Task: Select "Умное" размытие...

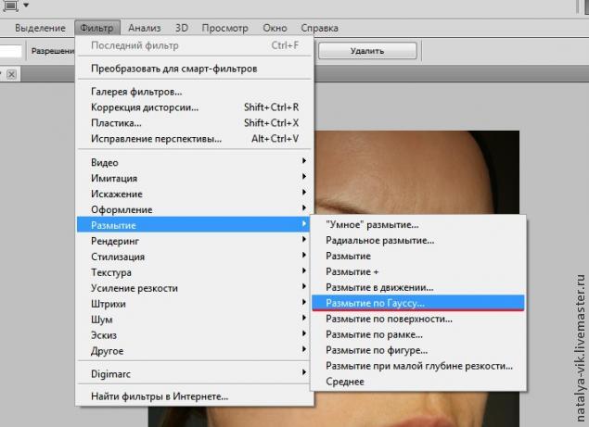Action: (418, 225)
